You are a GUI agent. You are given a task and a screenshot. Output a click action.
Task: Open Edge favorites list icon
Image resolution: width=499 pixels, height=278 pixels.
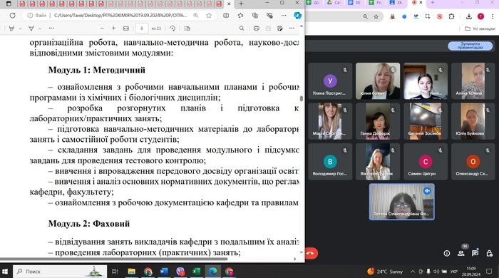pyautogui.click(x=241, y=15)
